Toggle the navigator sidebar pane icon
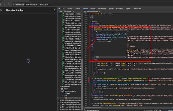 coord(85,12)
